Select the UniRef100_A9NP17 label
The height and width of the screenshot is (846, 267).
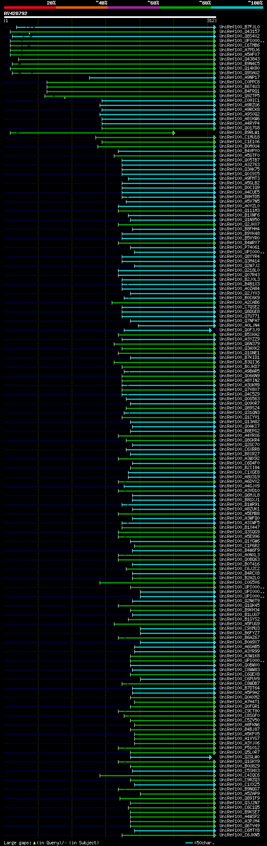pyautogui.click(x=239, y=77)
